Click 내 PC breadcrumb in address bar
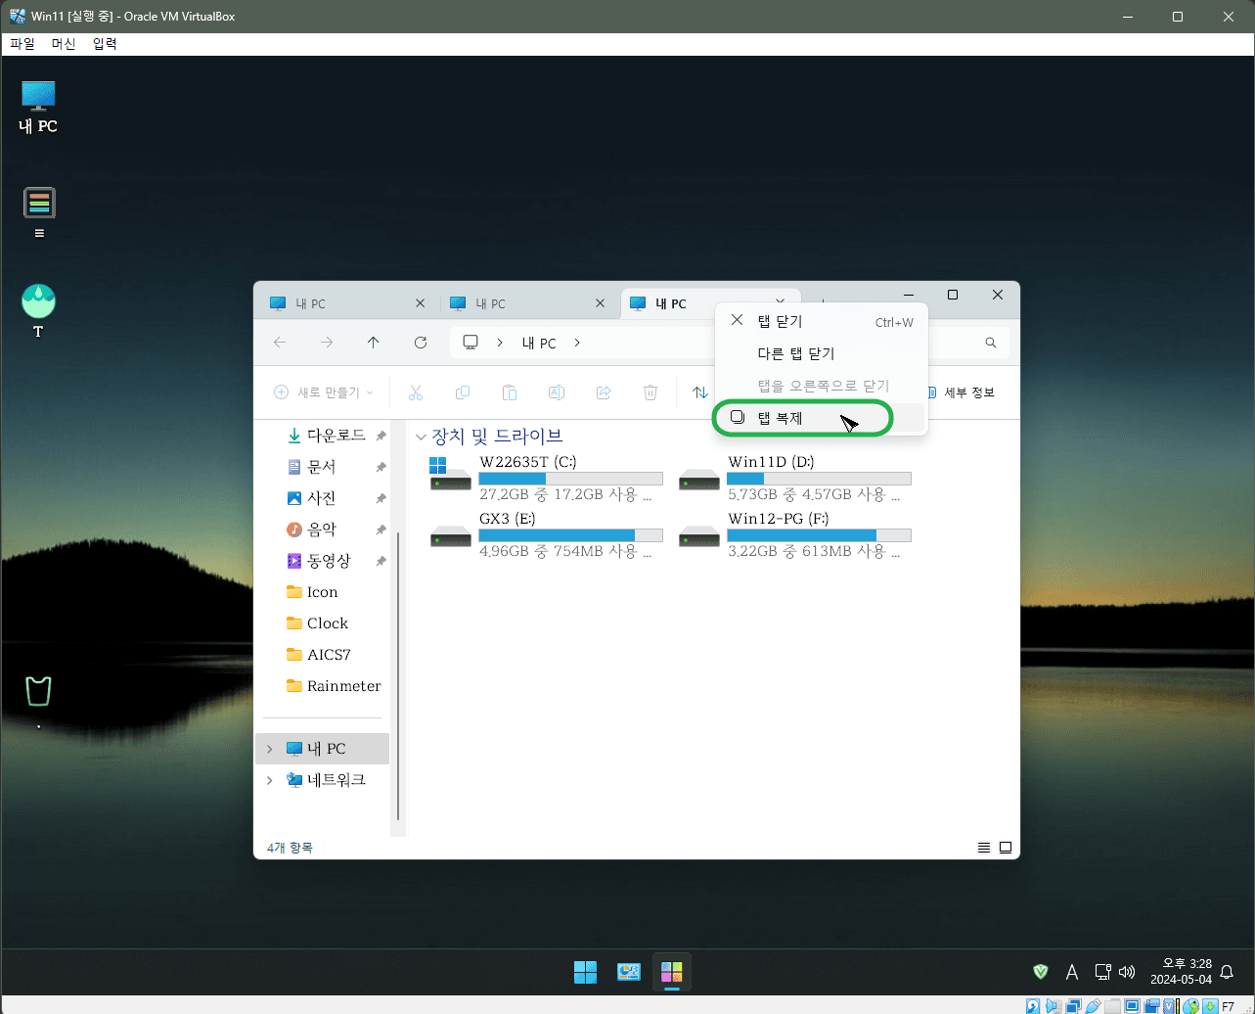Image resolution: width=1255 pixels, height=1014 pixels. [x=539, y=343]
